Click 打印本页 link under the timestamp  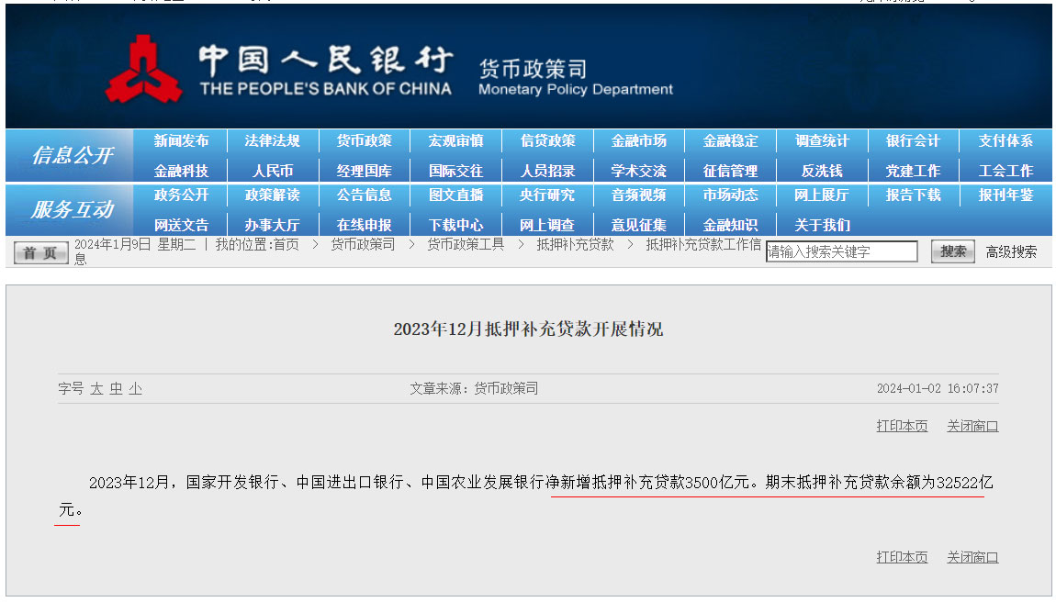(x=902, y=426)
